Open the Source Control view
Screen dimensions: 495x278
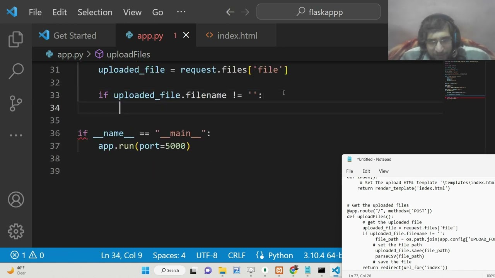16,103
